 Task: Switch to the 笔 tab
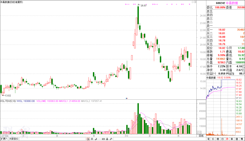209,139
